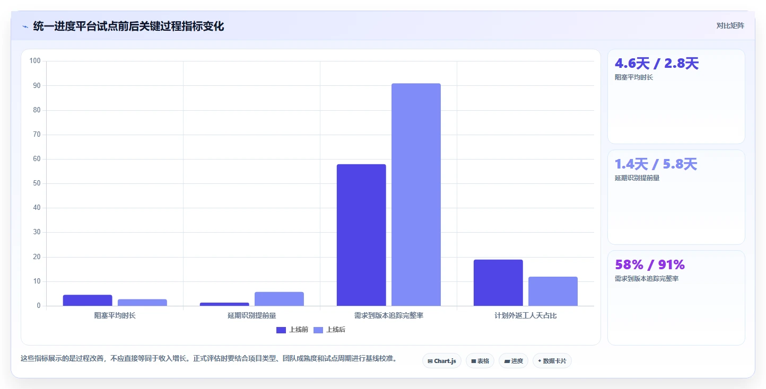Click the 上线前 bar for 计划外返工人天占比
This screenshot has width=766, height=389.
pos(498,282)
